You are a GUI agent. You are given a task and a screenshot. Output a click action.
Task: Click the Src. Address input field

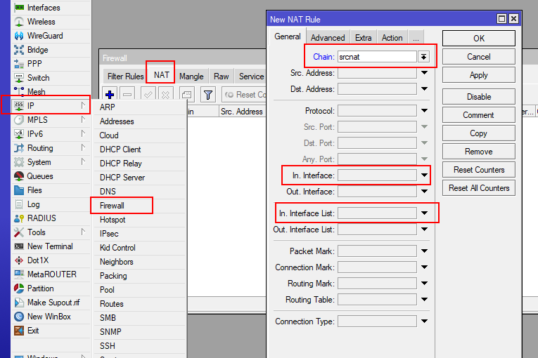(377, 73)
